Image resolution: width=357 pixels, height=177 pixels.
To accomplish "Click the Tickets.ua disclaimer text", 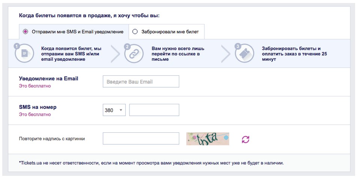I will pos(151,163).
